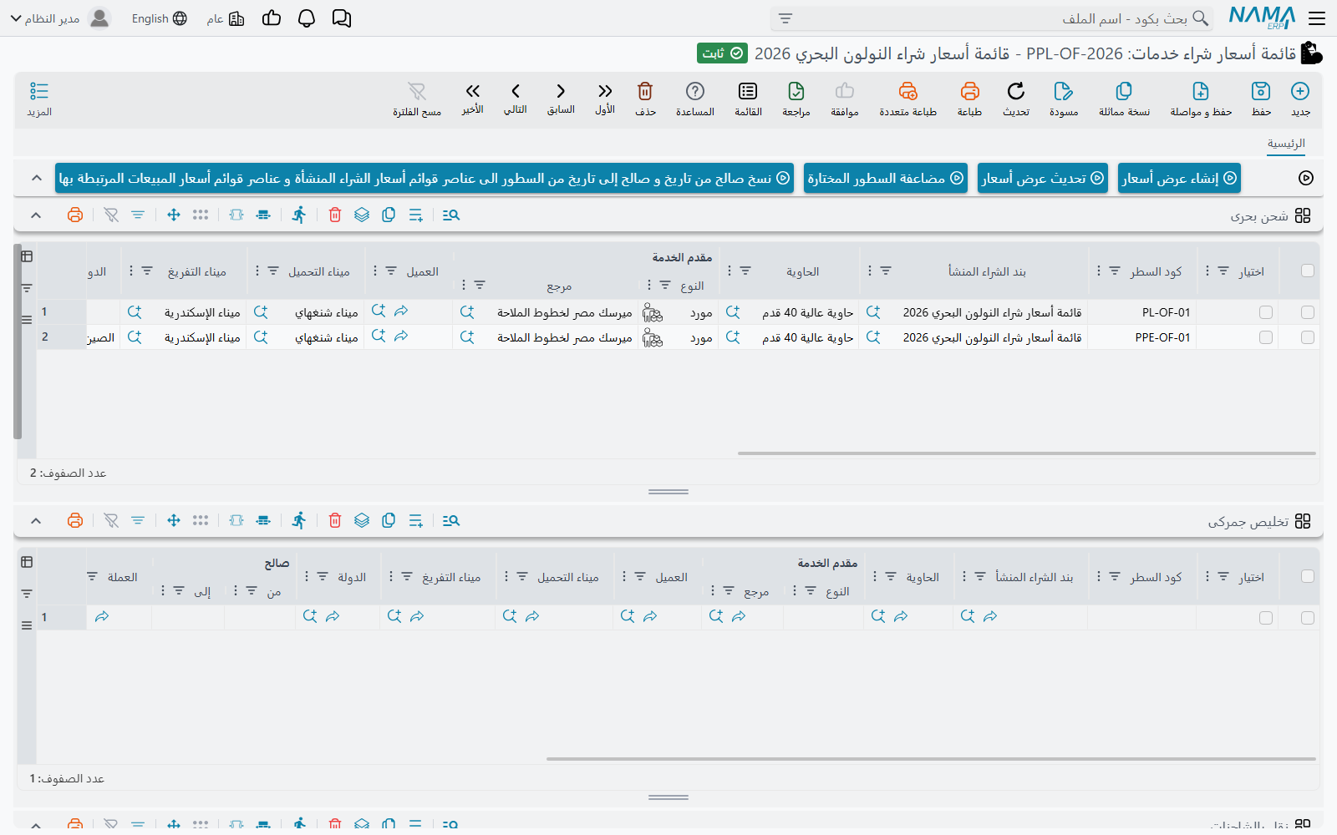Select row PL-OF-01 with its row checkbox
The height and width of the screenshot is (835, 1337).
point(1308,312)
